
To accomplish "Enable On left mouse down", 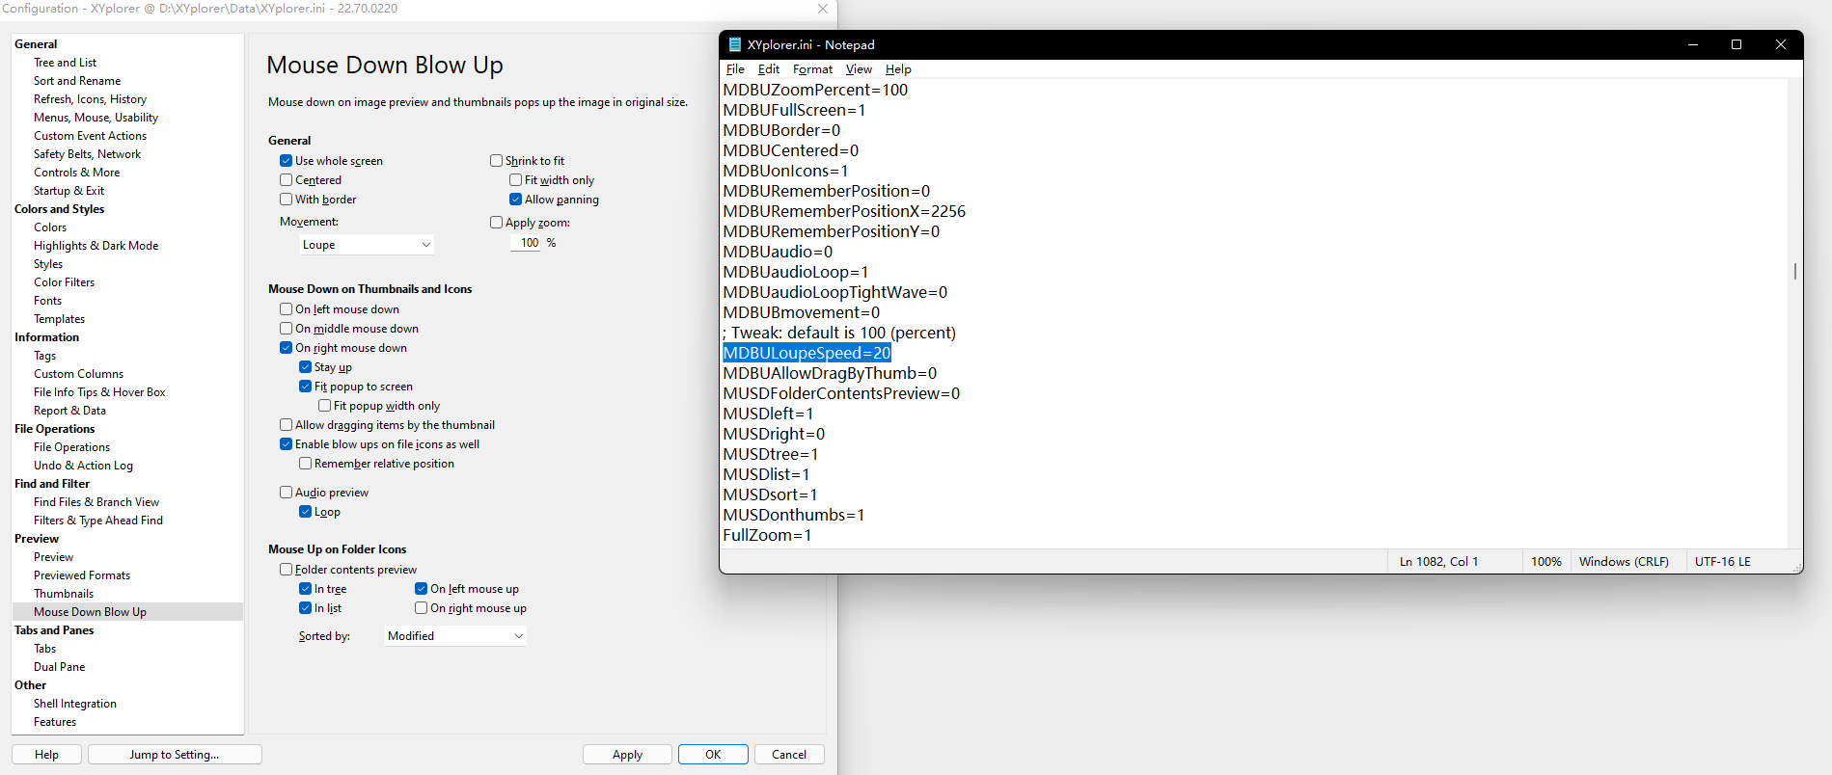I will point(287,309).
